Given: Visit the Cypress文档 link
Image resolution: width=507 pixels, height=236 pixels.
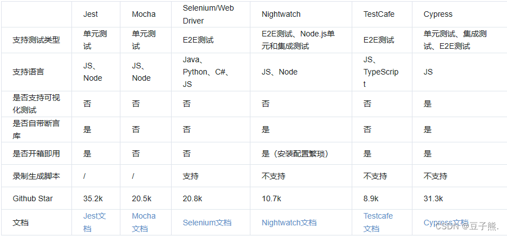Looking at the screenshot, I should pos(445,223).
